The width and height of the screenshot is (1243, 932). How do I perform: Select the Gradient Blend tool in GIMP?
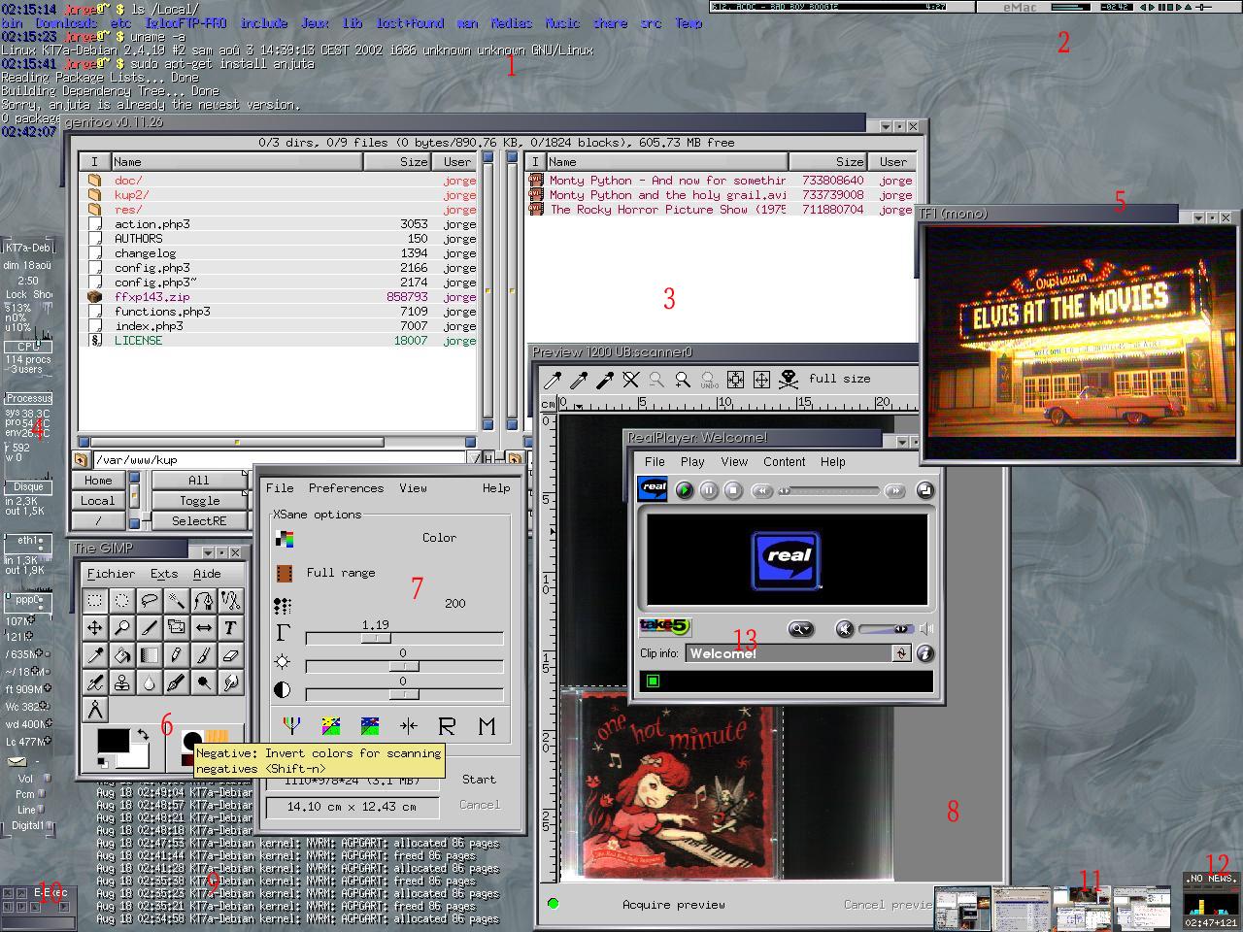click(x=149, y=655)
